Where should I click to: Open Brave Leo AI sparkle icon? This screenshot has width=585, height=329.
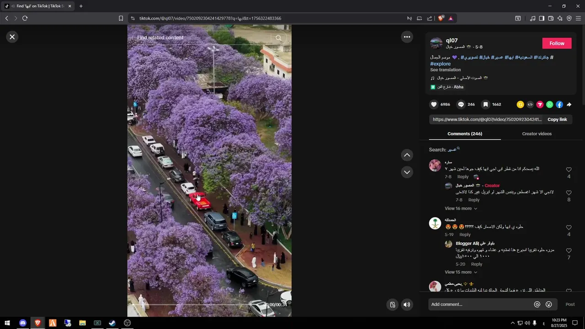click(x=560, y=18)
